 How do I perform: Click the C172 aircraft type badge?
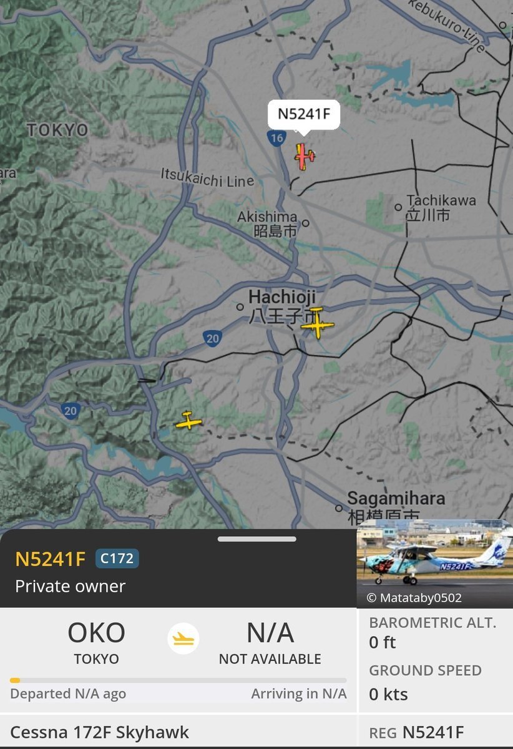point(117,559)
